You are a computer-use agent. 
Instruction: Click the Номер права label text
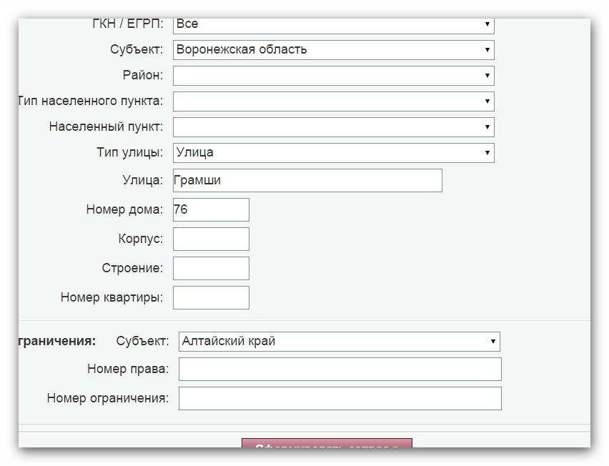[x=128, y=369]
